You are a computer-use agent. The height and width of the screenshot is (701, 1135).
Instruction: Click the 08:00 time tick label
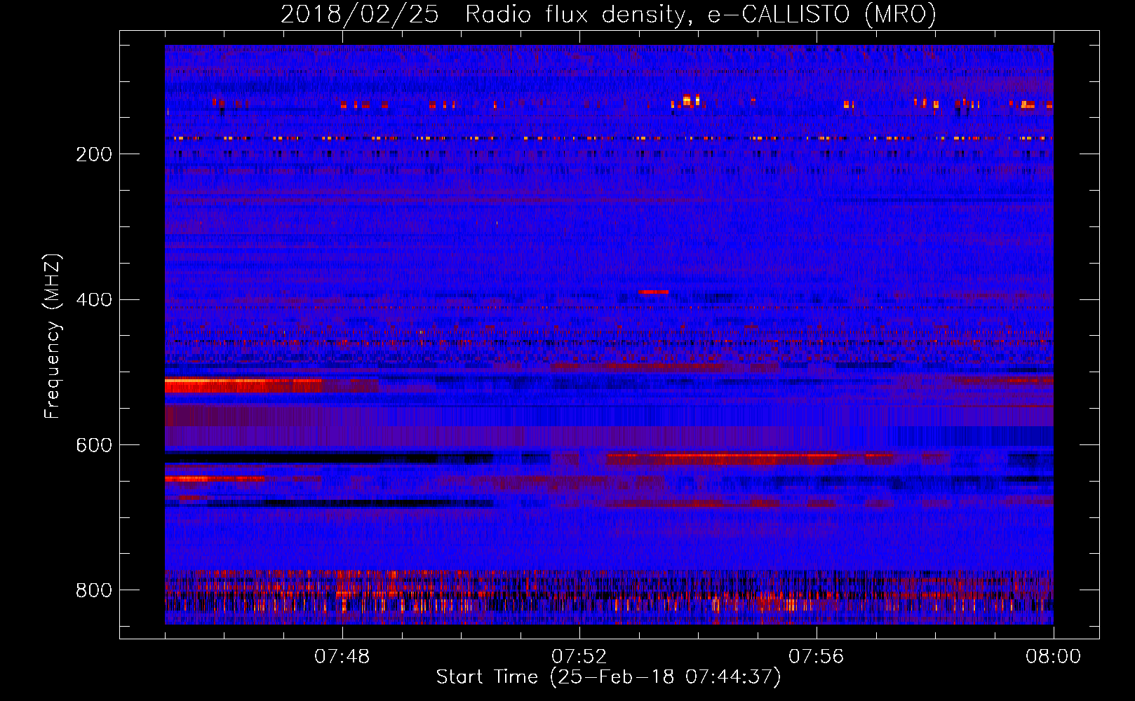pyautogui.click(x=1054, y=657)
